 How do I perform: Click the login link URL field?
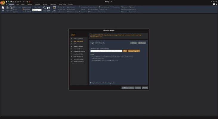pos(106,51)
